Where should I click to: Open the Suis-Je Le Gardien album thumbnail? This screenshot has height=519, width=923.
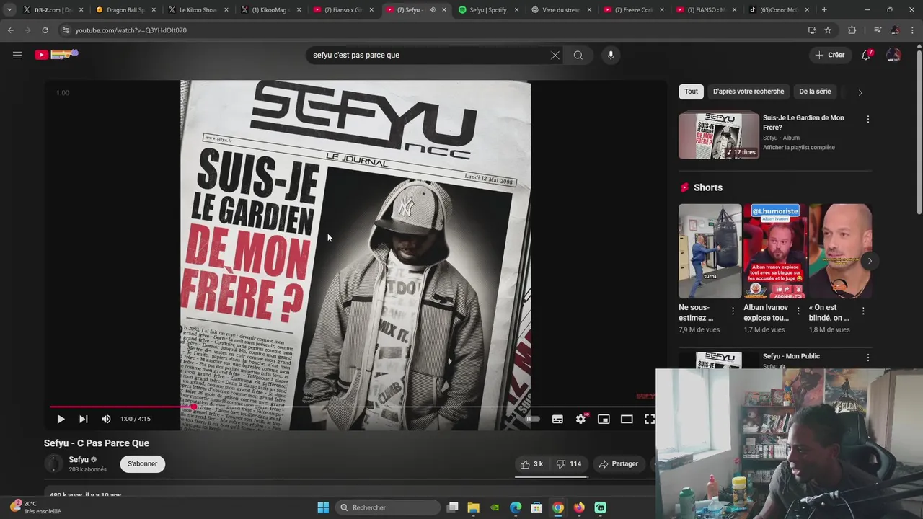719,135
